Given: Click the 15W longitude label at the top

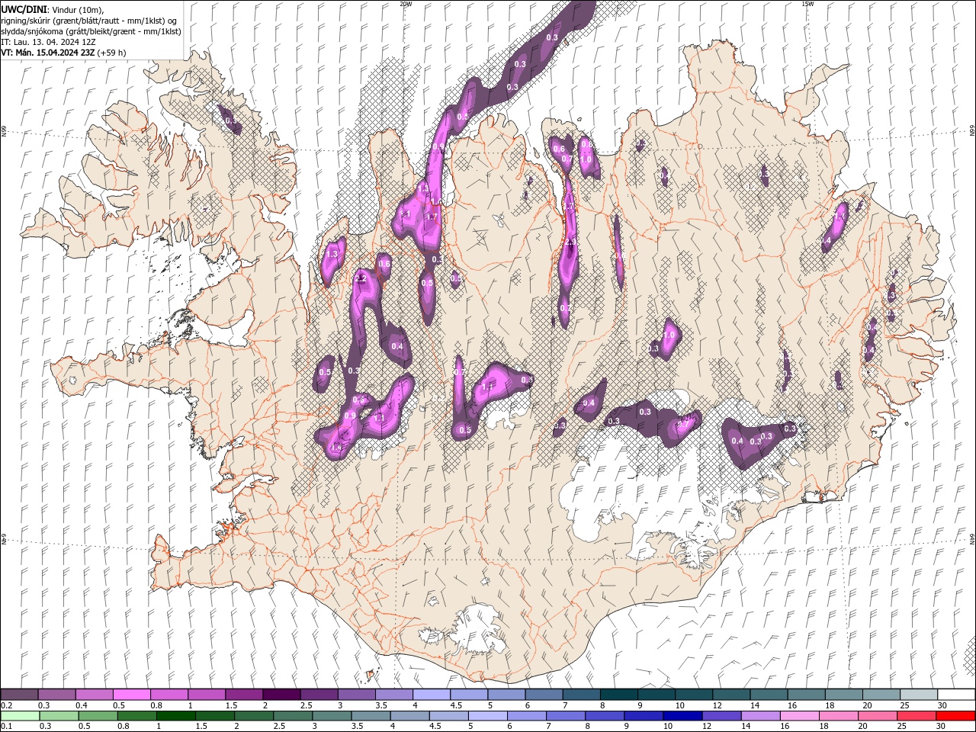Looking at the screenshot, I should tap(807, 4).
